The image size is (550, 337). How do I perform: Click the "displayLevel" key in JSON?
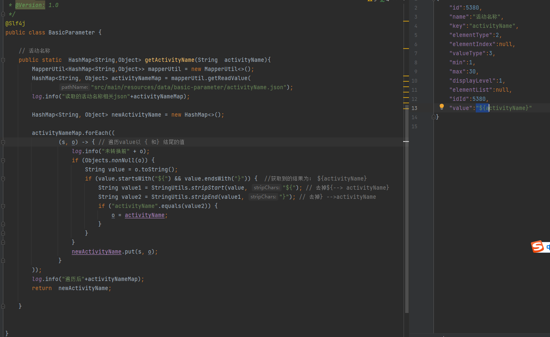pos(472,81)
